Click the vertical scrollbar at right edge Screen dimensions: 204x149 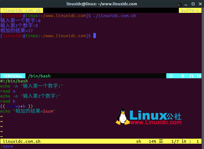[x=203, y=78]
